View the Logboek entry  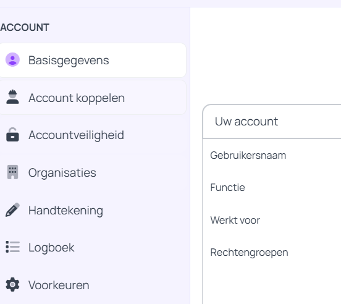pos(93,247)
